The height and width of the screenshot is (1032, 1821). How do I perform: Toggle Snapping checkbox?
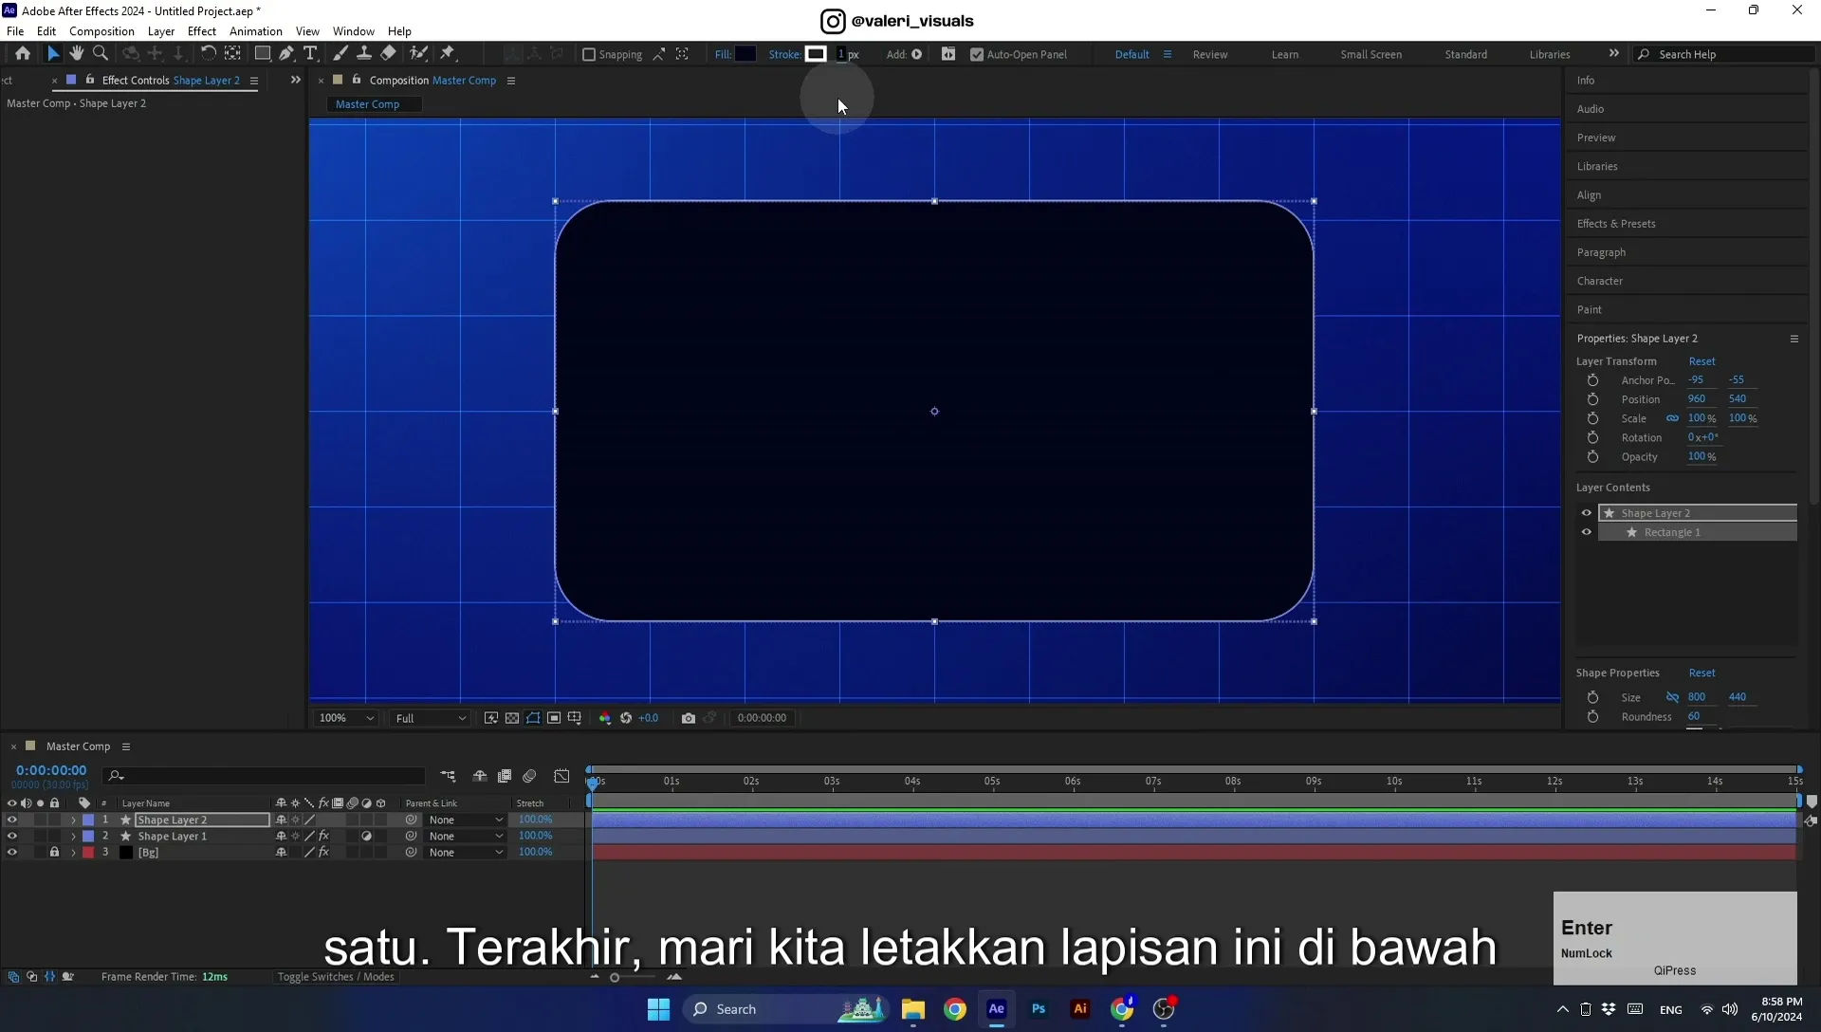[589, 54]
